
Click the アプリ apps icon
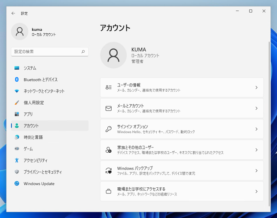click(17, 114)
